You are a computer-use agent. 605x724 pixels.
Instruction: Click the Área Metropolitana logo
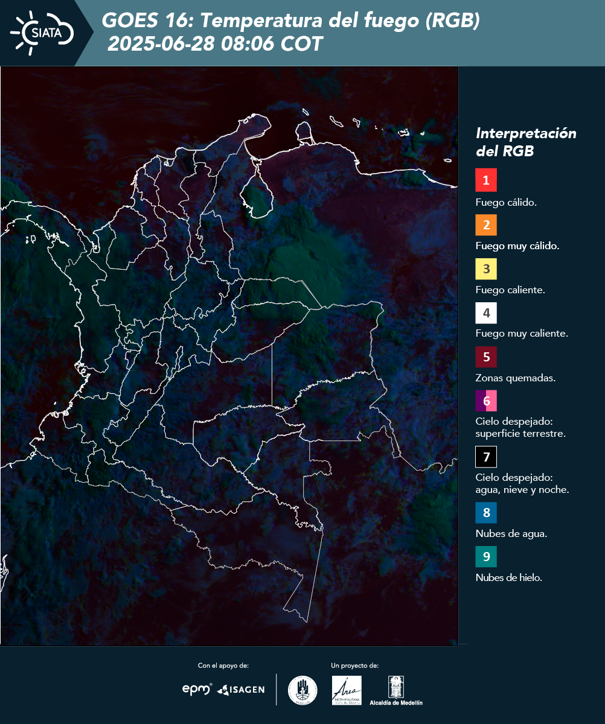tap(347, 690)
